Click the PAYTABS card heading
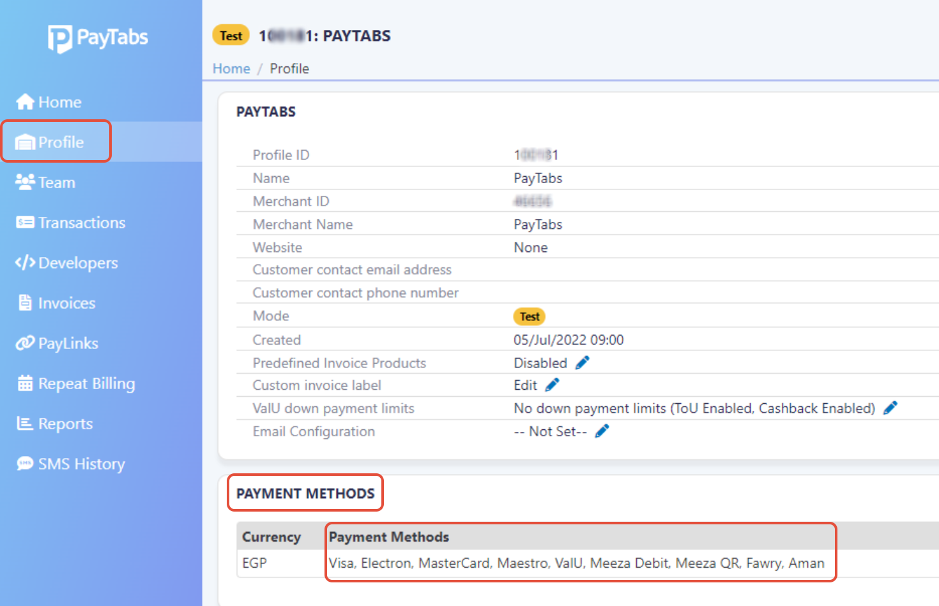 [266, 112]
